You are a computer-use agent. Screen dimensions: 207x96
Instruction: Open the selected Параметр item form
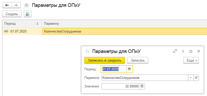pos(196,78)
